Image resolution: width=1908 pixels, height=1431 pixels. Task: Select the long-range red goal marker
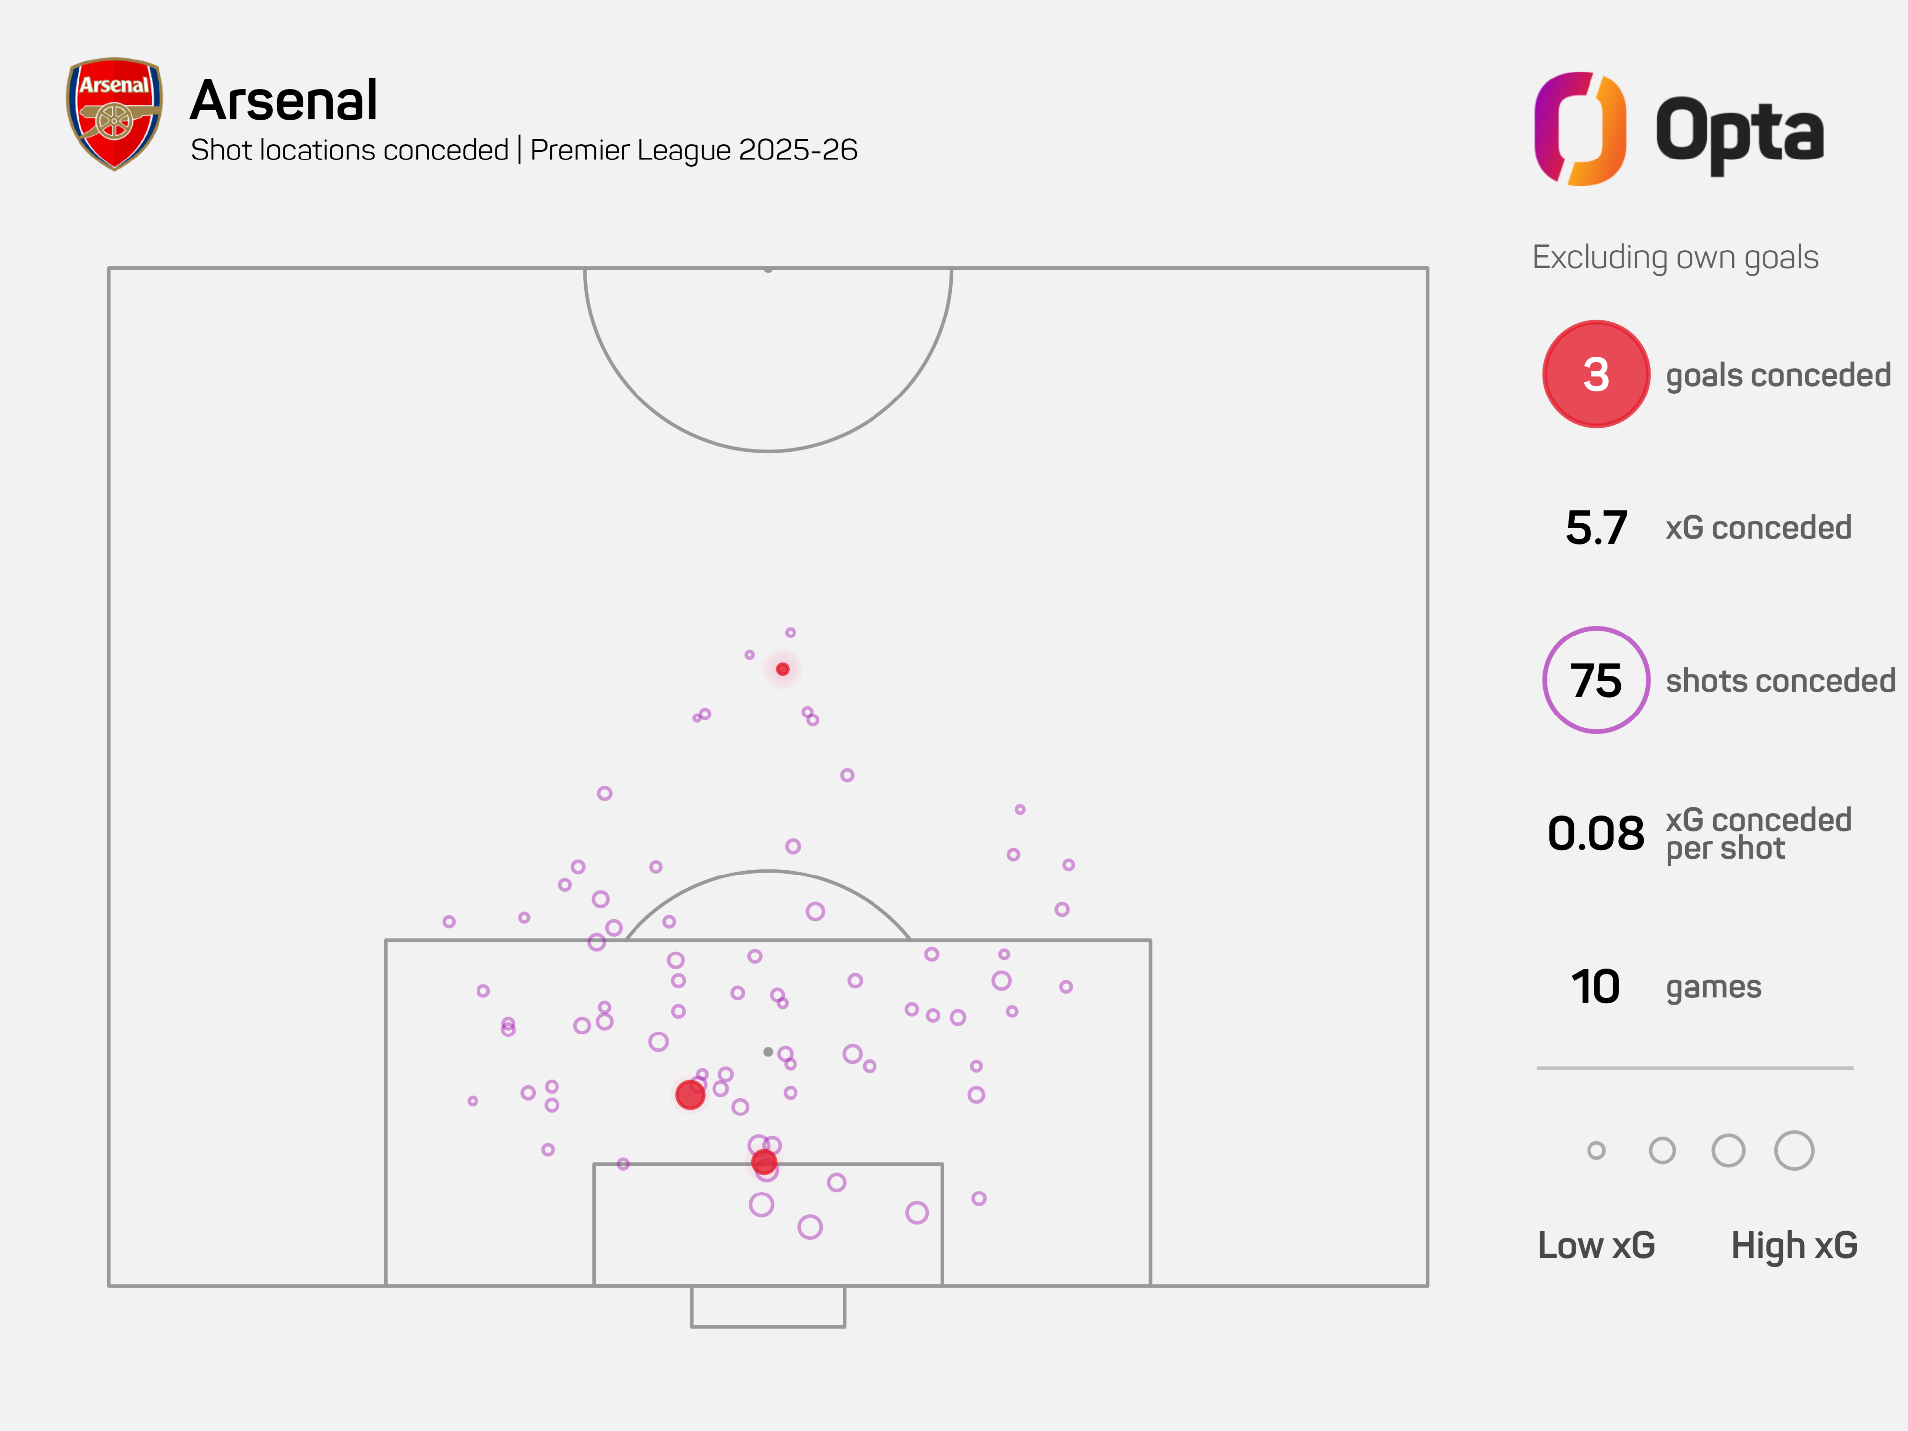pyautogui.click(x=783, y=669)
